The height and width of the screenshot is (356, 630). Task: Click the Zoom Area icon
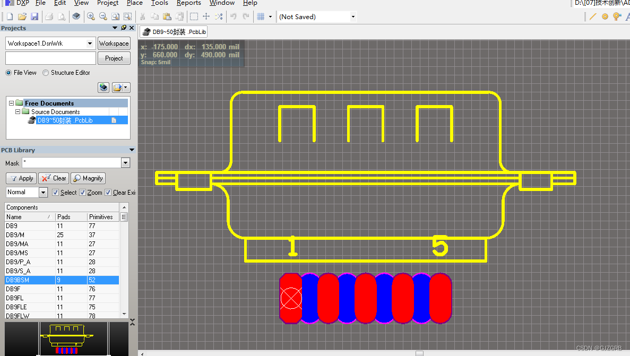(x=127, y=16)
